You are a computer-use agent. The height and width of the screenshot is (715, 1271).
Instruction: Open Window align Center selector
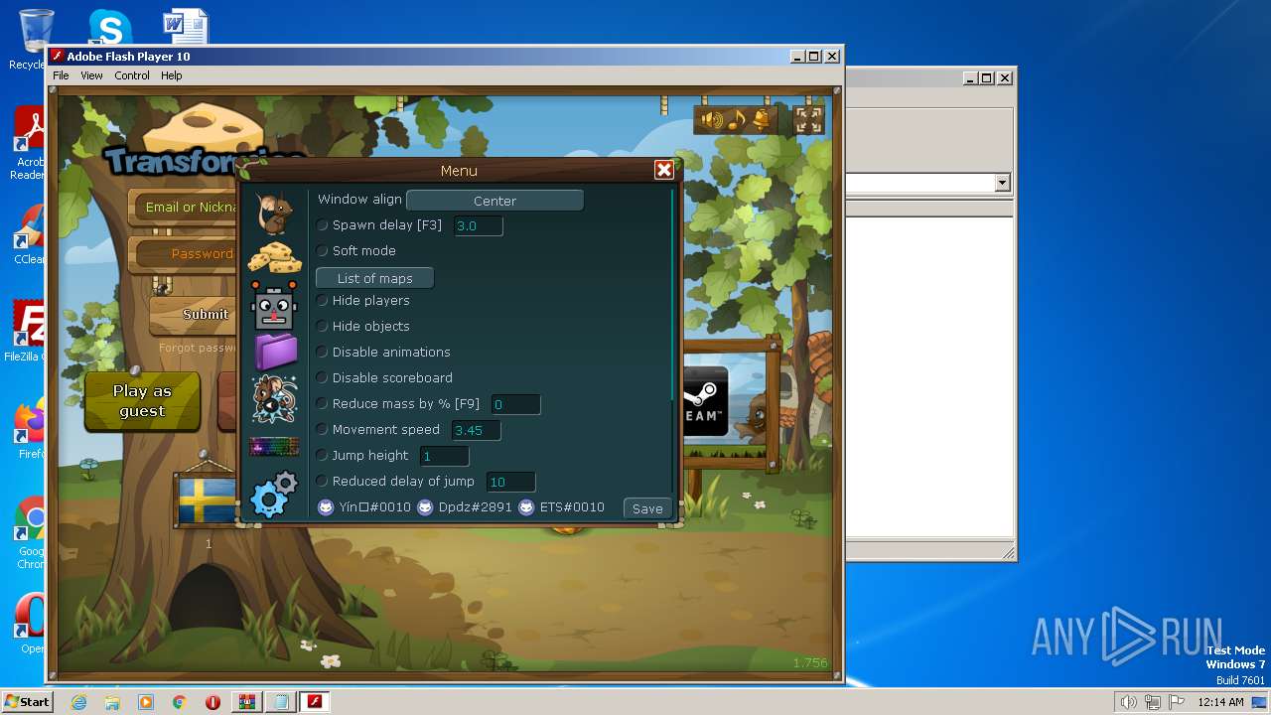(x=494, y=201)
